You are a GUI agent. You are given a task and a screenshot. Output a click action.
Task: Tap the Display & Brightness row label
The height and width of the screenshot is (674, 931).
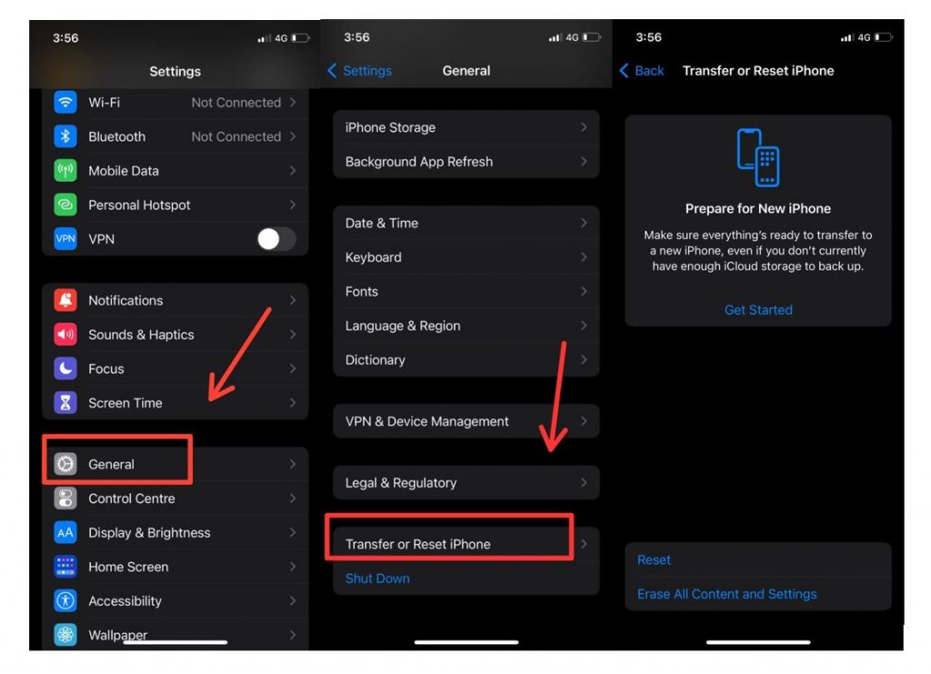(x=149, y=533)
